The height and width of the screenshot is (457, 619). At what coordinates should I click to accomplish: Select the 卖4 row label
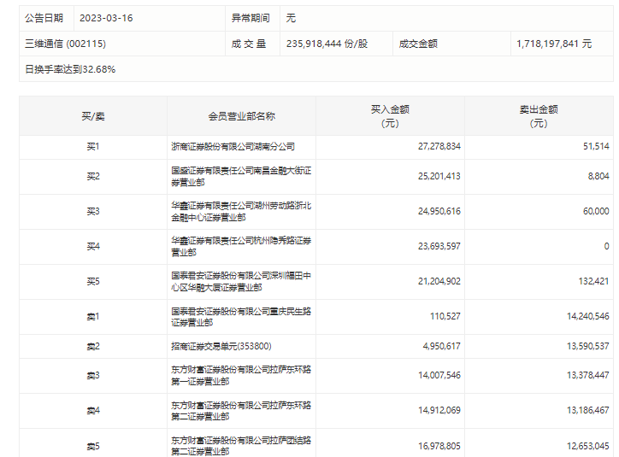pos(93,411)
